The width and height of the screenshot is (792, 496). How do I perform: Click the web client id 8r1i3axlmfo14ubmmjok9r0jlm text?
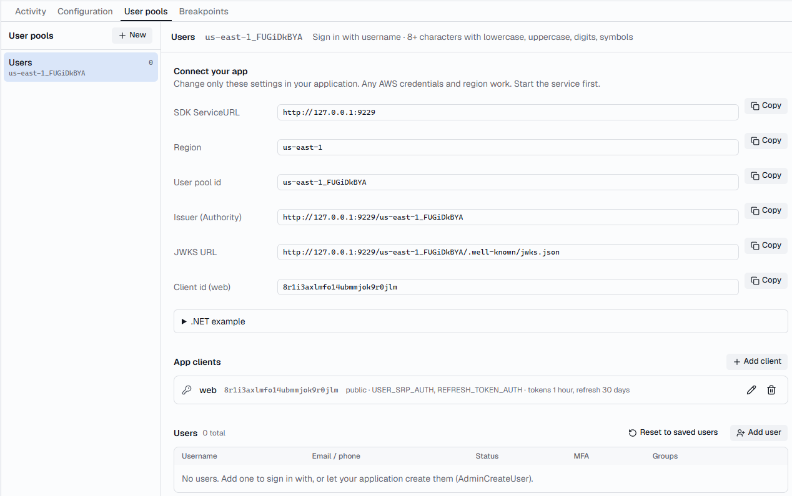click(x=281, y=390)
